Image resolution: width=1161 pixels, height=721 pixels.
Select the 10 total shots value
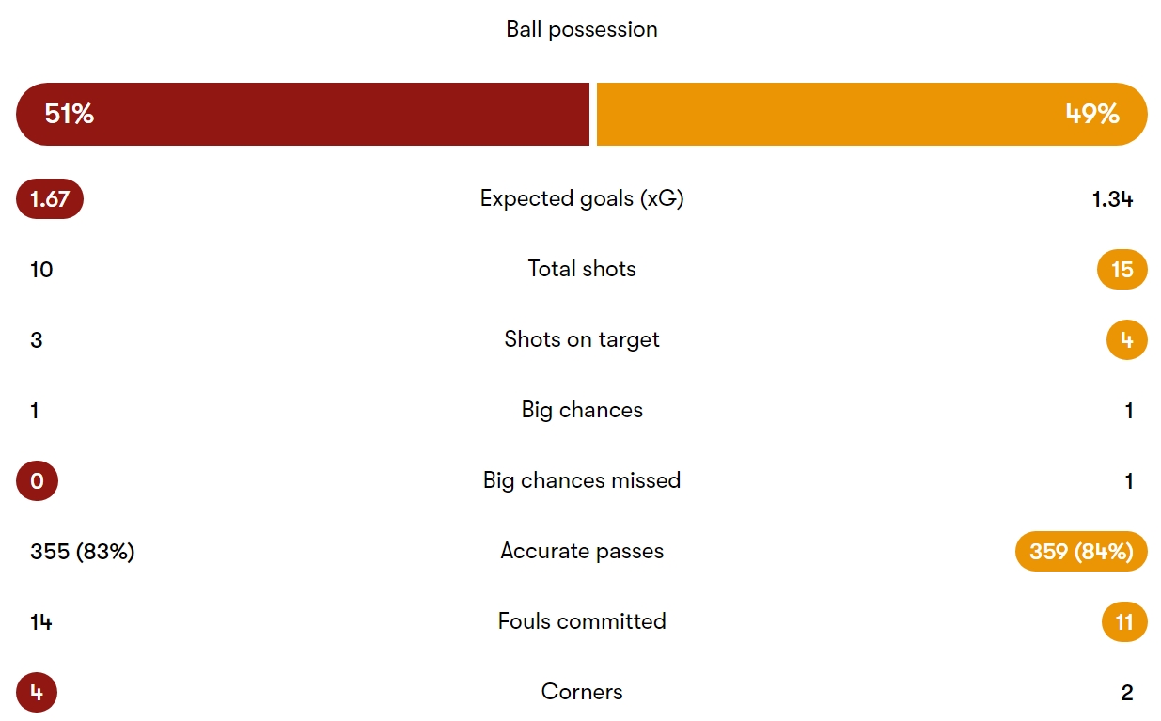point(41,270)
